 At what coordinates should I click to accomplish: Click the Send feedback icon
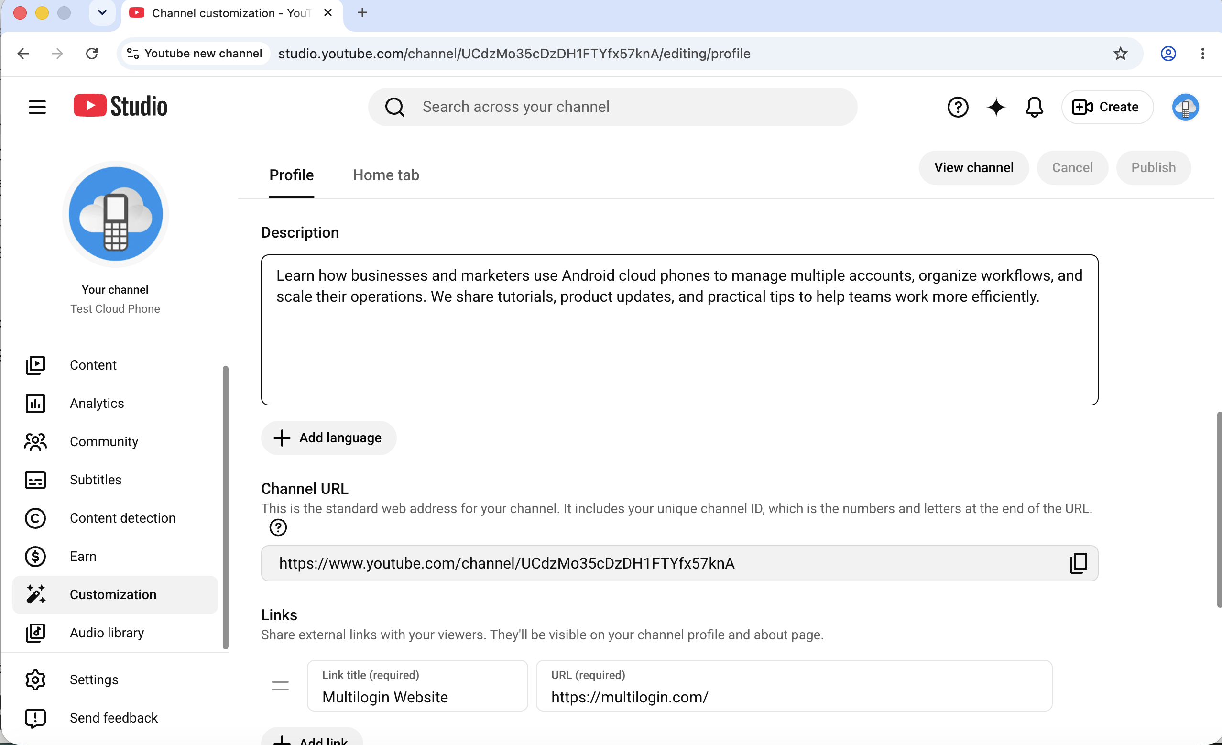[x=35, y=718]
